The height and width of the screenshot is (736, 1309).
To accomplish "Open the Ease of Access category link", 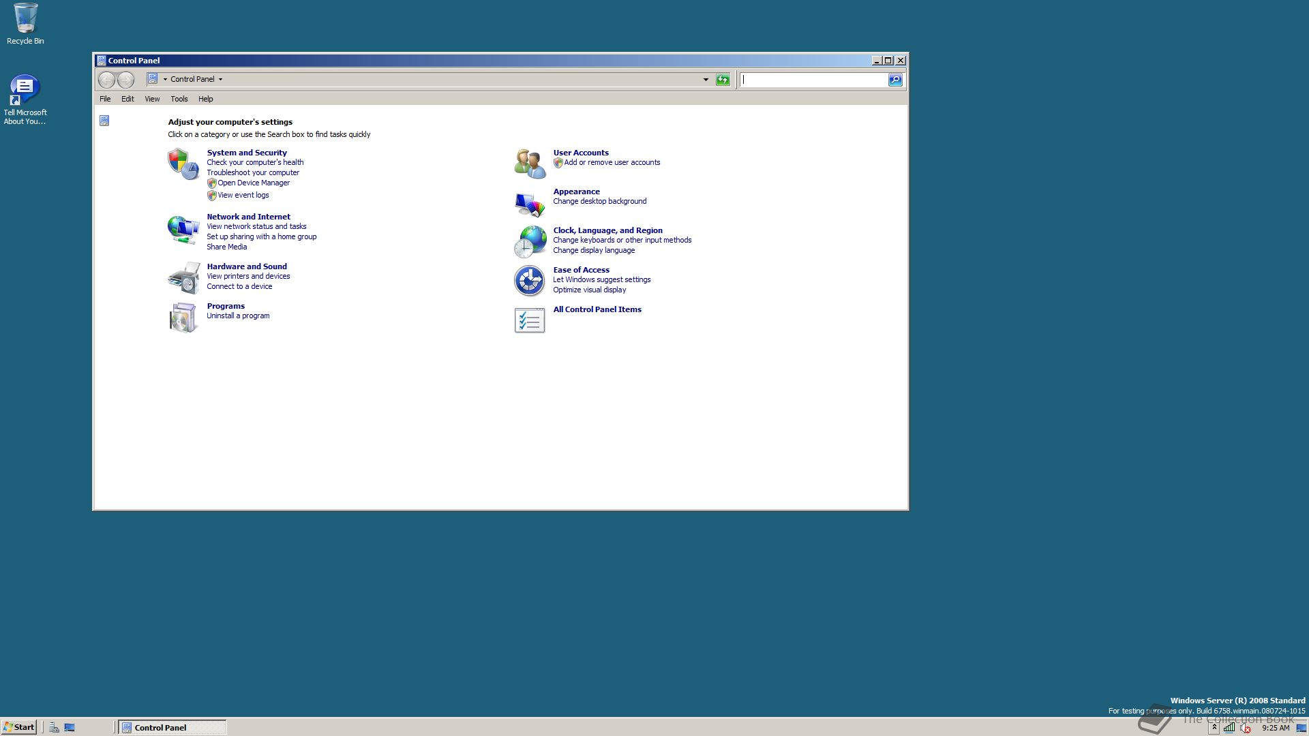I will click(x=581, y=270).
